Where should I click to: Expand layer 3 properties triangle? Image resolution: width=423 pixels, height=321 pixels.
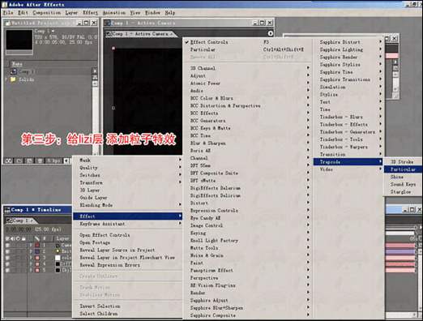[31, 258]
